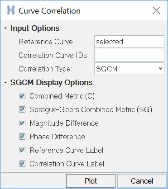Click the Curve Correlation window title
Image resolution: width=168 pixels, height=189 pixels.
coord(49,11)
